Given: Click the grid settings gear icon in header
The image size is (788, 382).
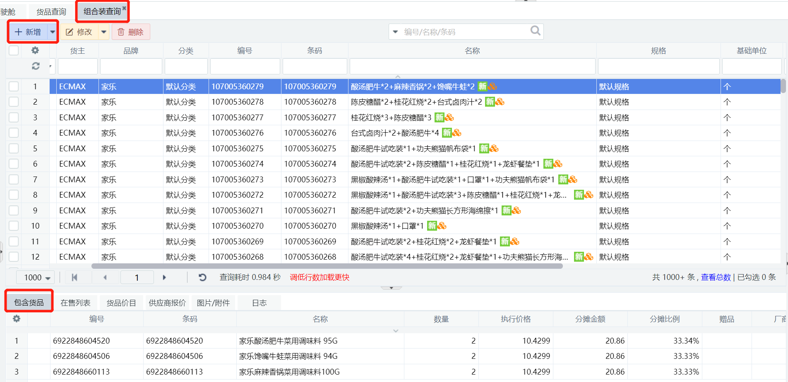Looking at the screenshot, I should coord(35,50).
